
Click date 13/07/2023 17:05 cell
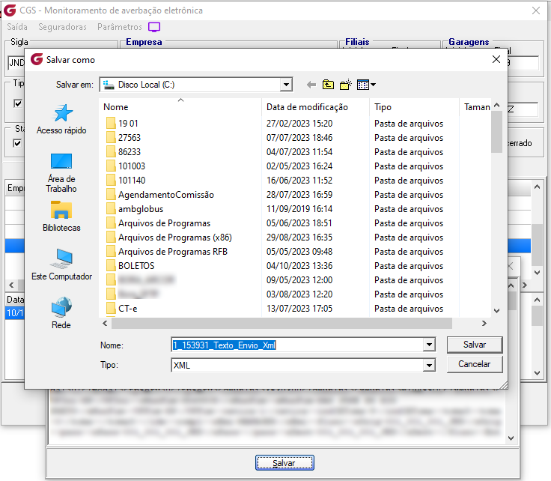click(x=299, y=309)
